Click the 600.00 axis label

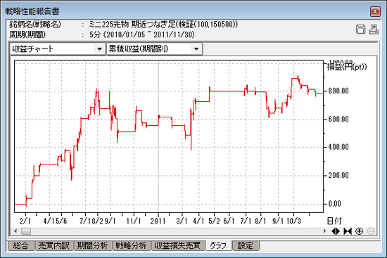click(x=338, y=120)
